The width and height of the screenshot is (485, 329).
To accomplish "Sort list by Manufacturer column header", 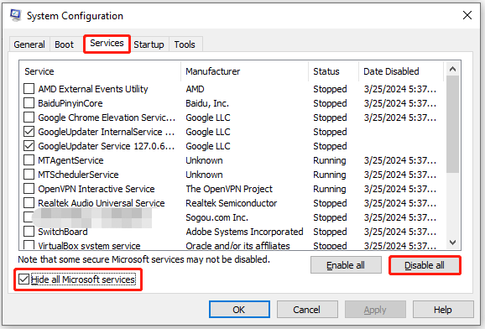I will coord(245,71).
